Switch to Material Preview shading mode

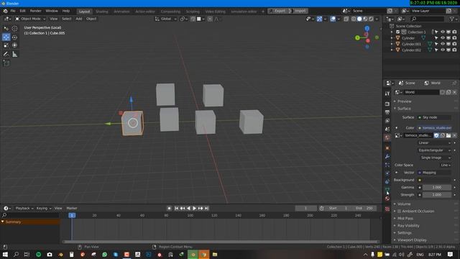pyautogui.click(x=365, y=19)
